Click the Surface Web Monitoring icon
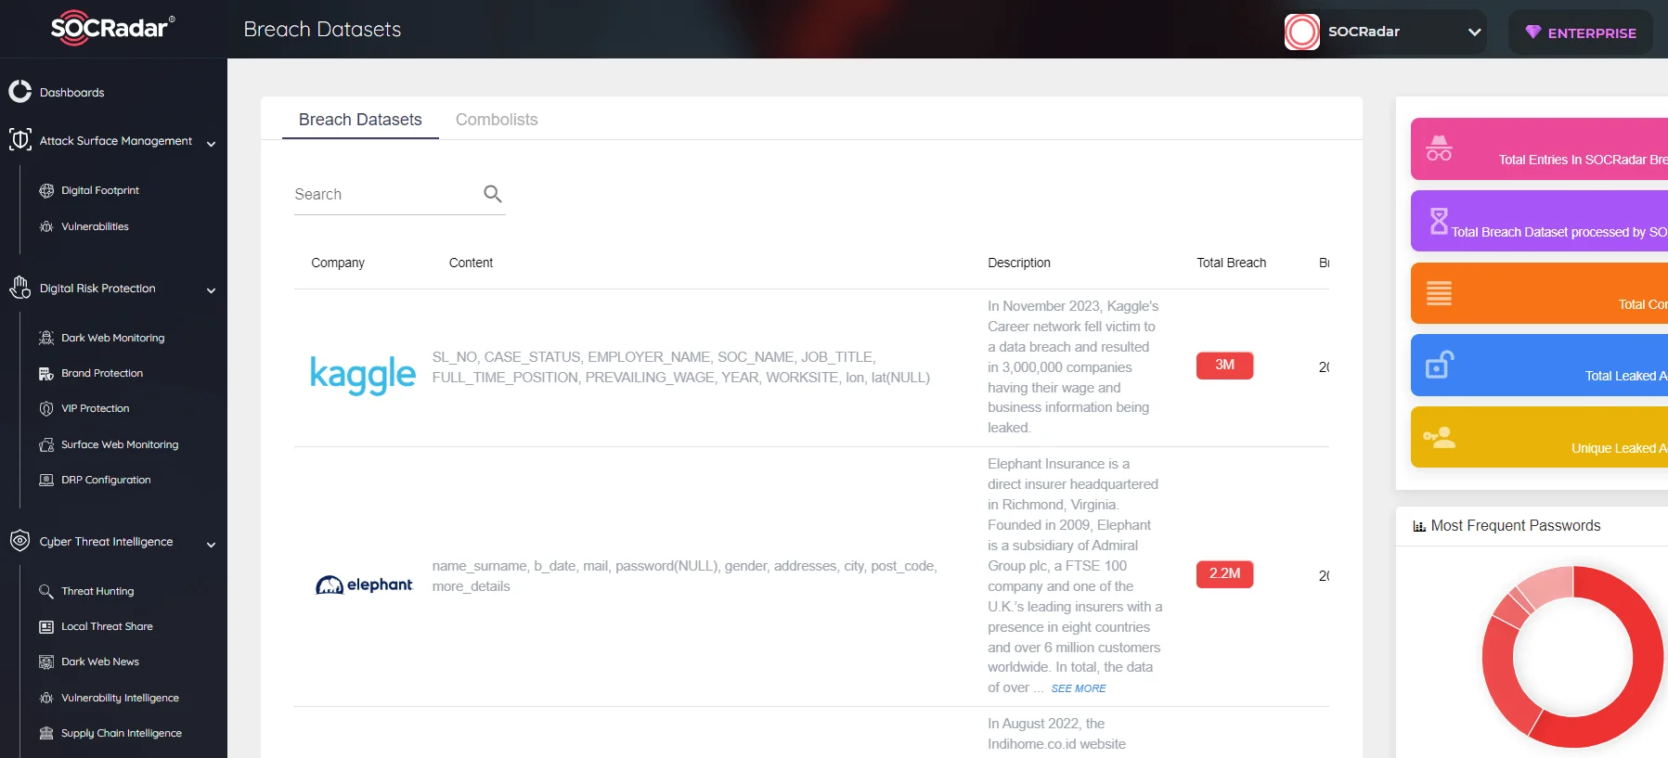This screenshot has height=758, width=1668. point(46,444)
